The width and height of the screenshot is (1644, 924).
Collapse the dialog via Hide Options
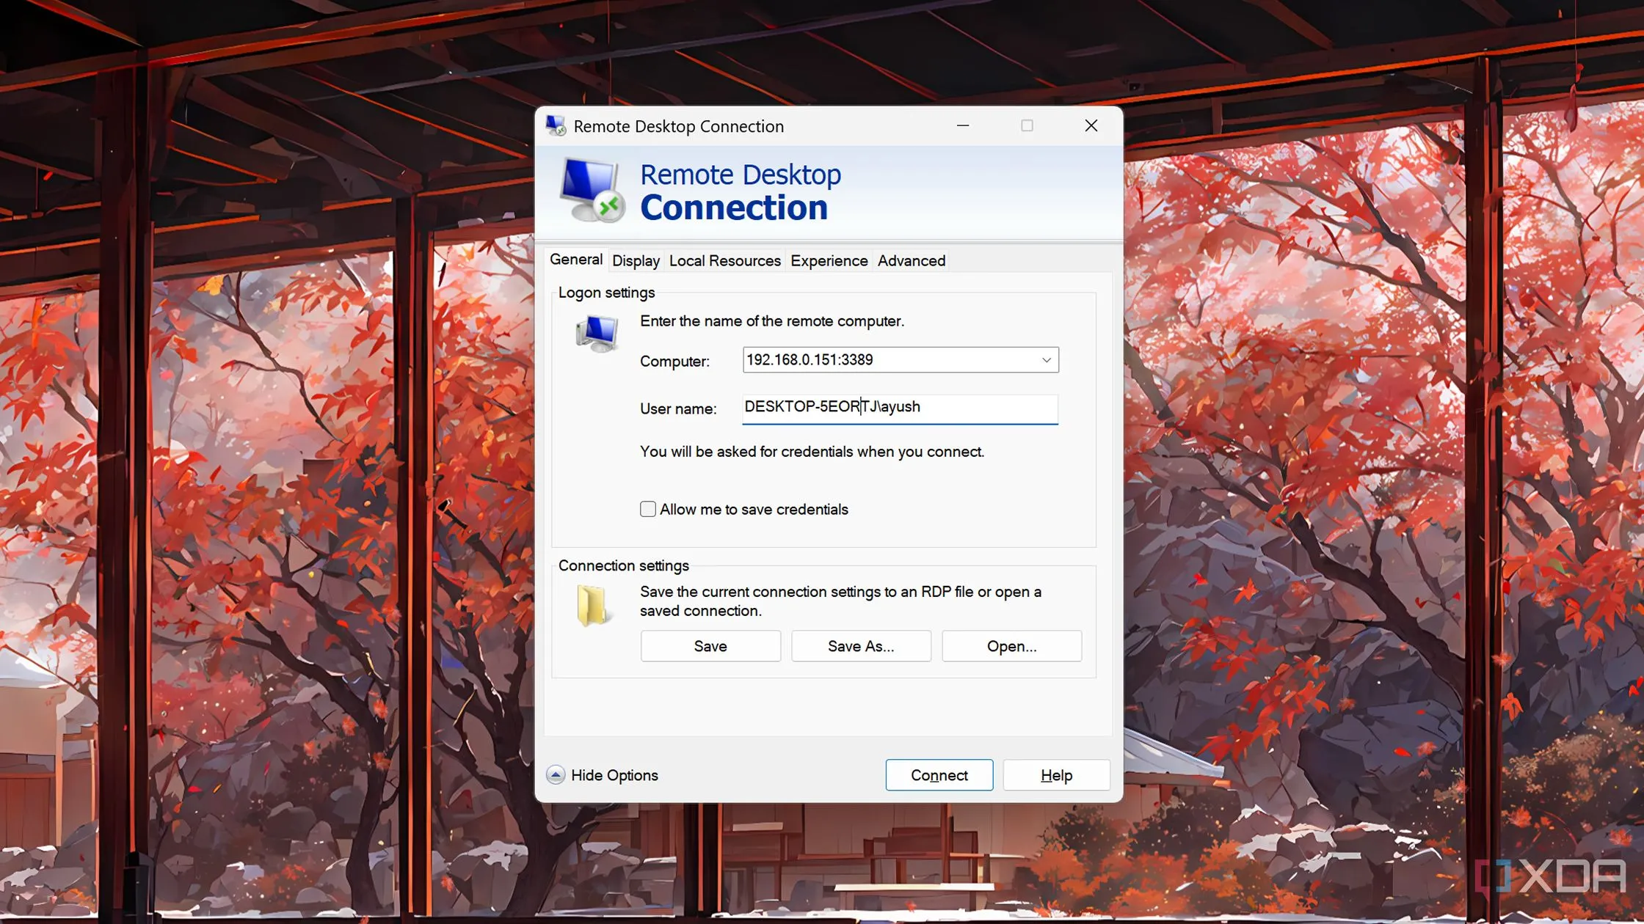[614, 775]
